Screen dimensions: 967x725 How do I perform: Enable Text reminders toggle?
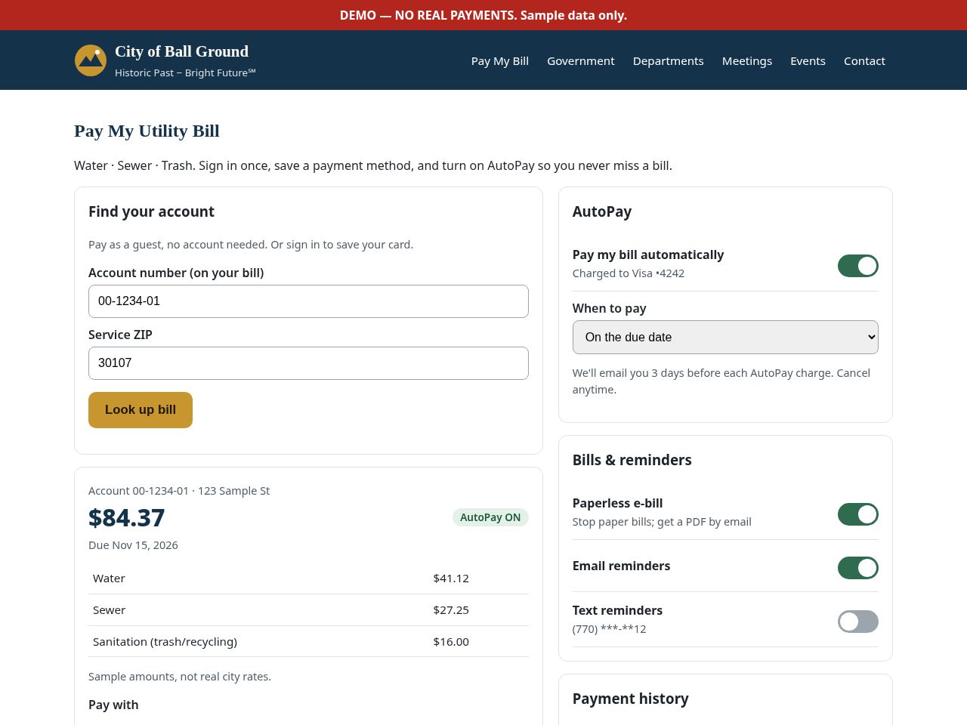pyautogui.click(x=857, y=622)
